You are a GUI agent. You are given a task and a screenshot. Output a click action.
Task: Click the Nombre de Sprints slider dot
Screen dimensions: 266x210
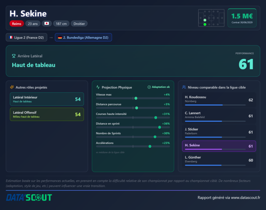coord(155,137)
